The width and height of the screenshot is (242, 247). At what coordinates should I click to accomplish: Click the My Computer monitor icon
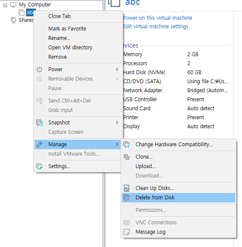(13, 5)
